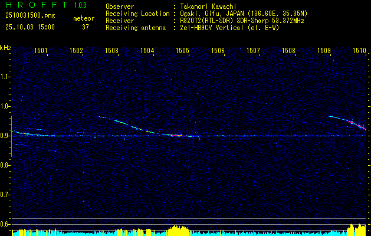The image size is (371, 236).
Task: Click the red meteor echo near 1510
Action: 356,123
